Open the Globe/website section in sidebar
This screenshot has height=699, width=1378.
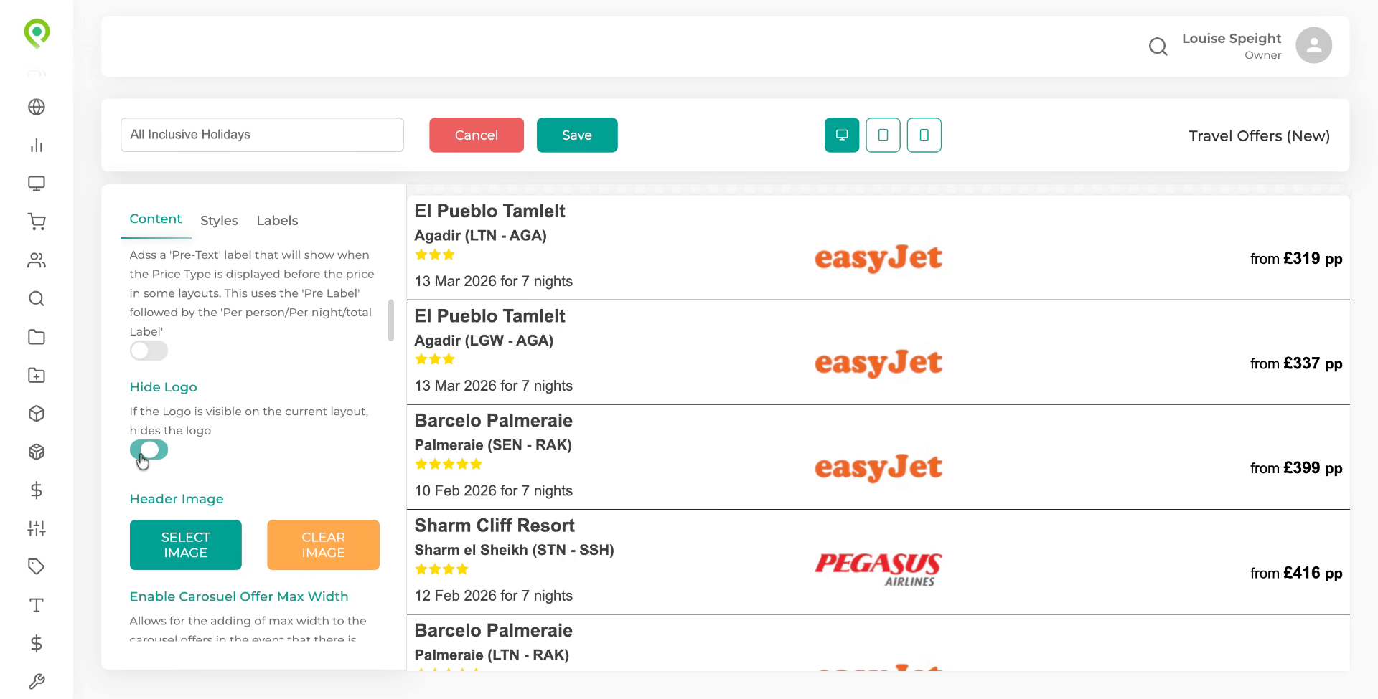pos(37,107)
